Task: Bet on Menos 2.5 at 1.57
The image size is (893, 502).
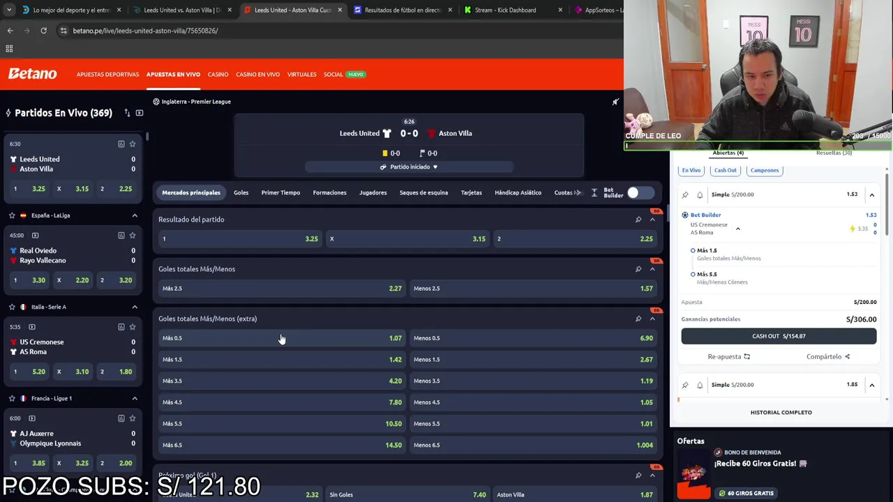Action: coord(532,289)
